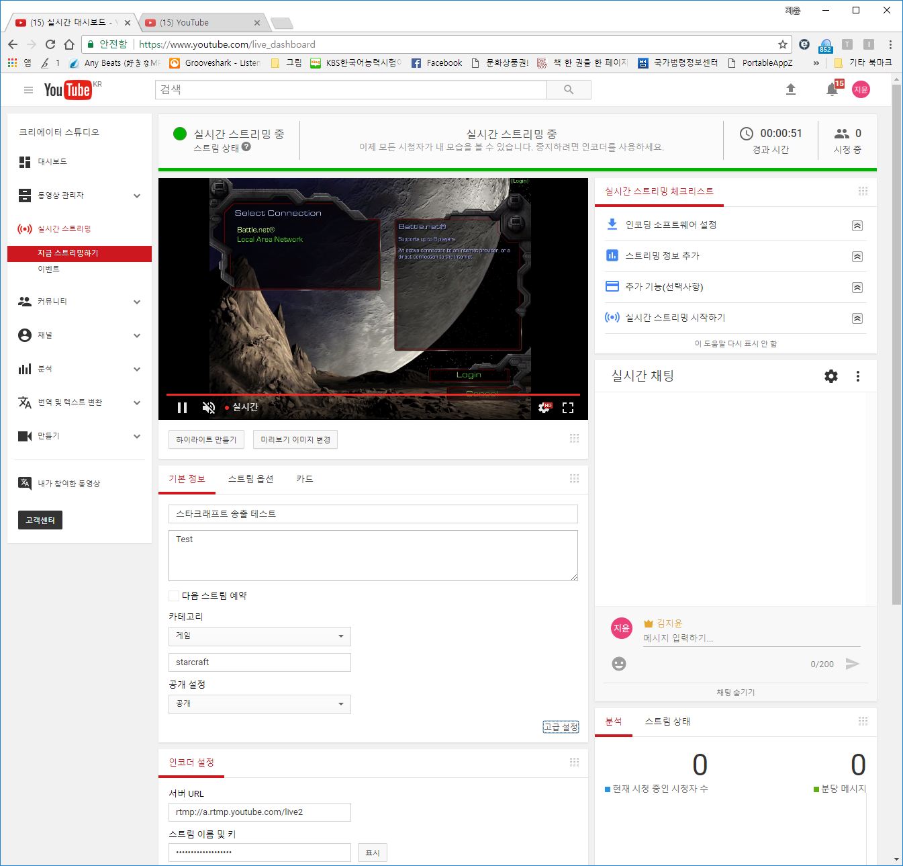Expand the 추가 기능(선택사항) checklist row
This screenshot has width=903, height=866.
point(857,288)
